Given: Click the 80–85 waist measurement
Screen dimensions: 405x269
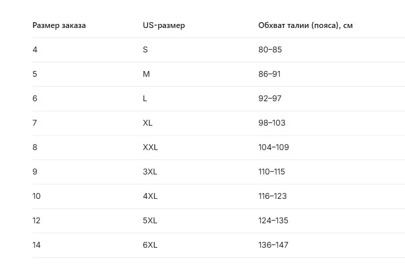Looking at the screenshot, I should coord(270,50).
